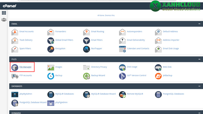Click the phpMyAdmin link
The width and height of the screenshot is (203, 114).
pos(26,94)
